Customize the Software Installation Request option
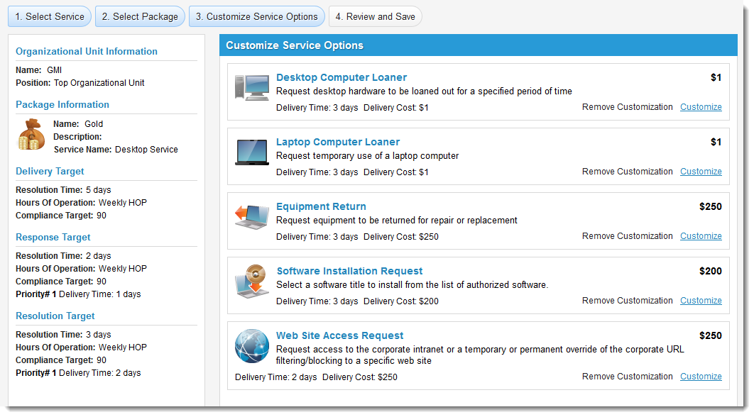The width and height of the screenshot is (754, 417). click(x=701, y=301)
